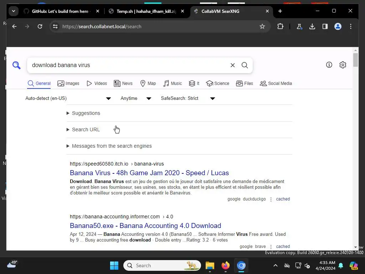This screenshot has height=274, width=365.
Task: Bookmark this page with star
Action: 262,26
